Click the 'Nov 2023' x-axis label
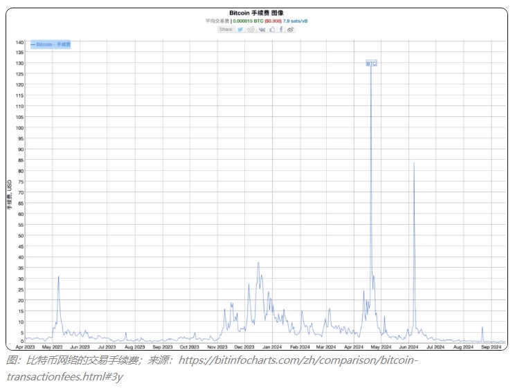This screenshot has width=515, height=388. point(217,347)
